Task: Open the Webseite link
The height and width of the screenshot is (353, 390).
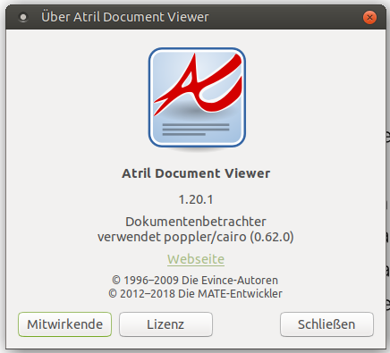Action: (x=196, y=259)
